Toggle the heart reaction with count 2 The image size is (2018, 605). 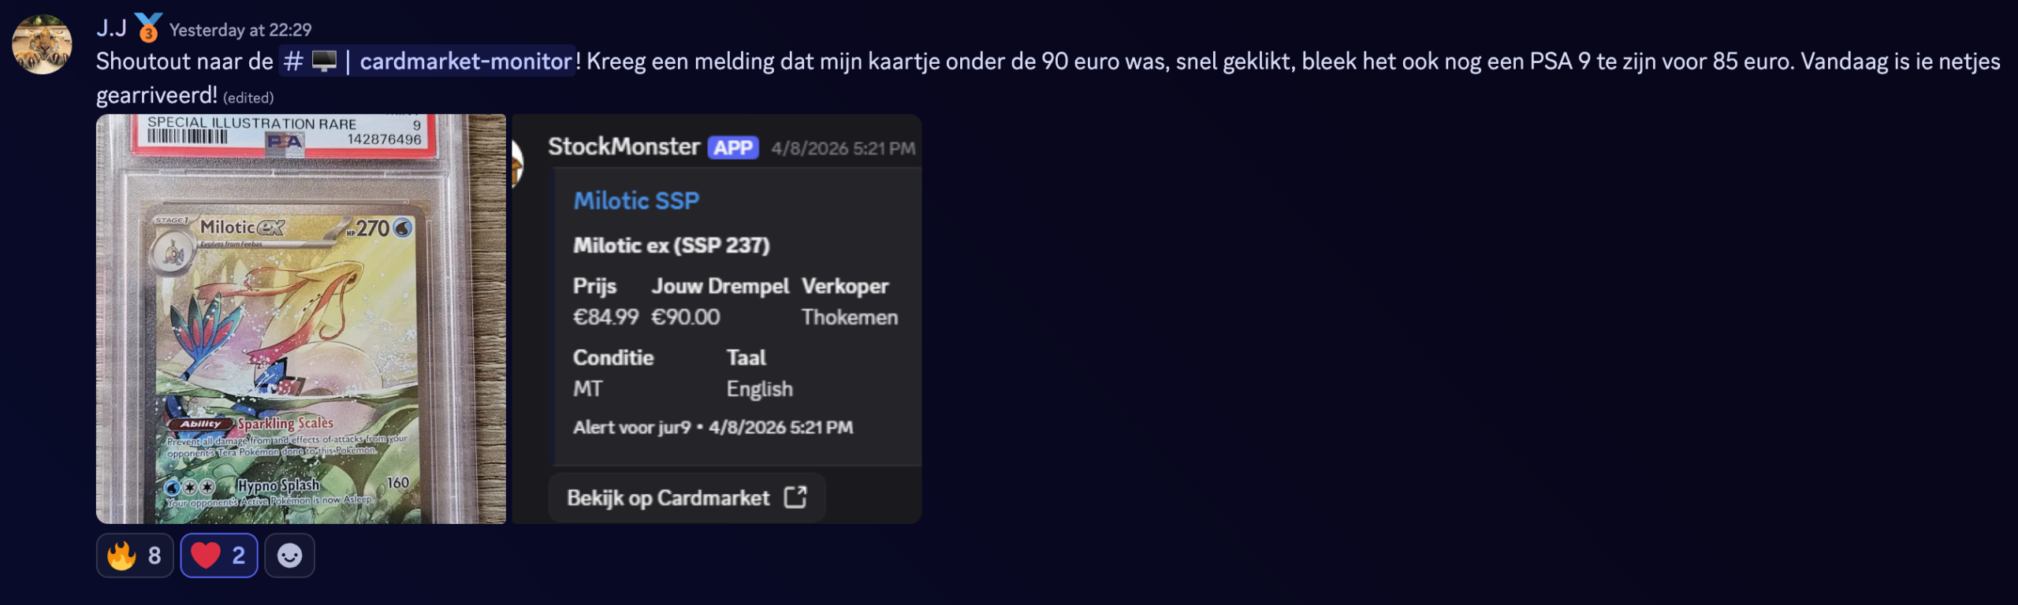[x=218, y=555]
